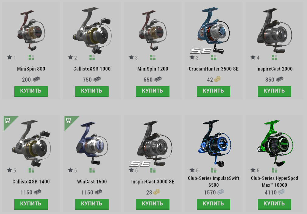Click the WinCast 1500 product name
Image resolution: width=307 pixels, height=214 pixels.
(x=92, y=182)
